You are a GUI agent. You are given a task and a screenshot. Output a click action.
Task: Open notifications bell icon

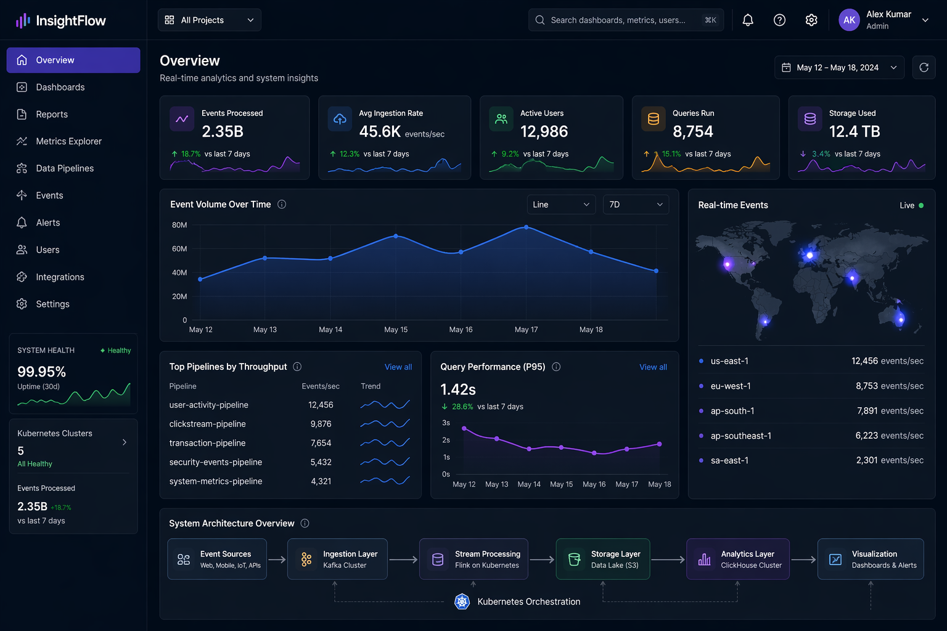pos(747,20)
